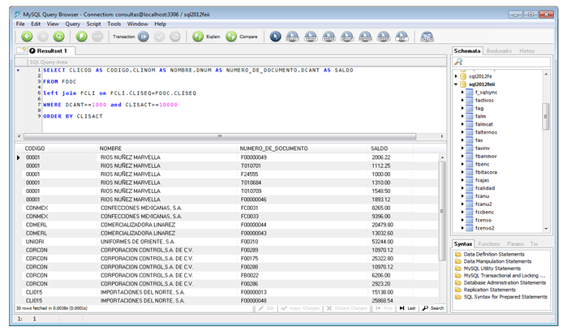Viewport: 567px width, 331px height.
Task: Click the magnifier icon in Schemata search
Action: [458, 62]
